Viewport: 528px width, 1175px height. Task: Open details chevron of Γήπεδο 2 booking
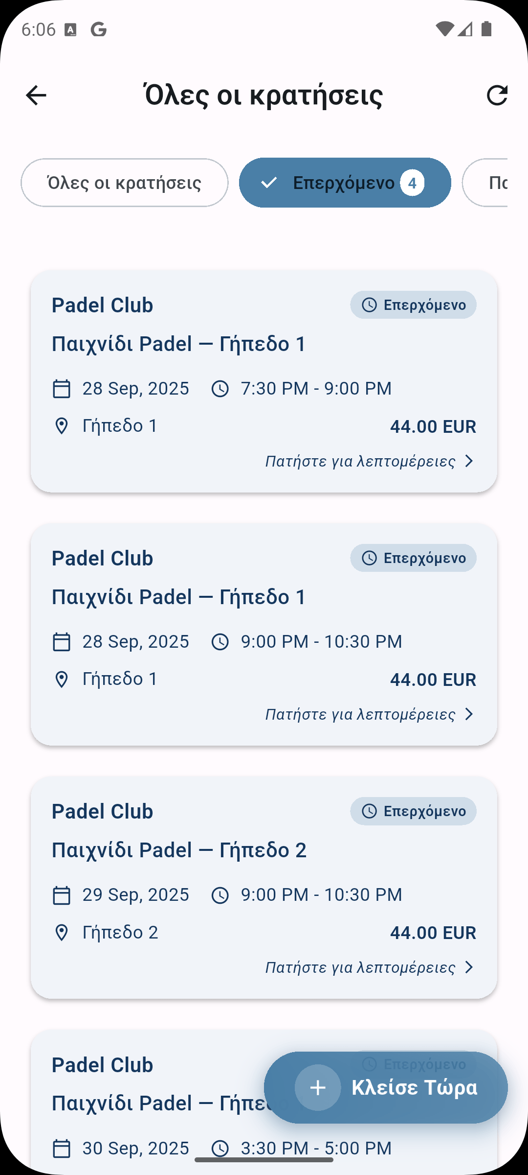469,967
